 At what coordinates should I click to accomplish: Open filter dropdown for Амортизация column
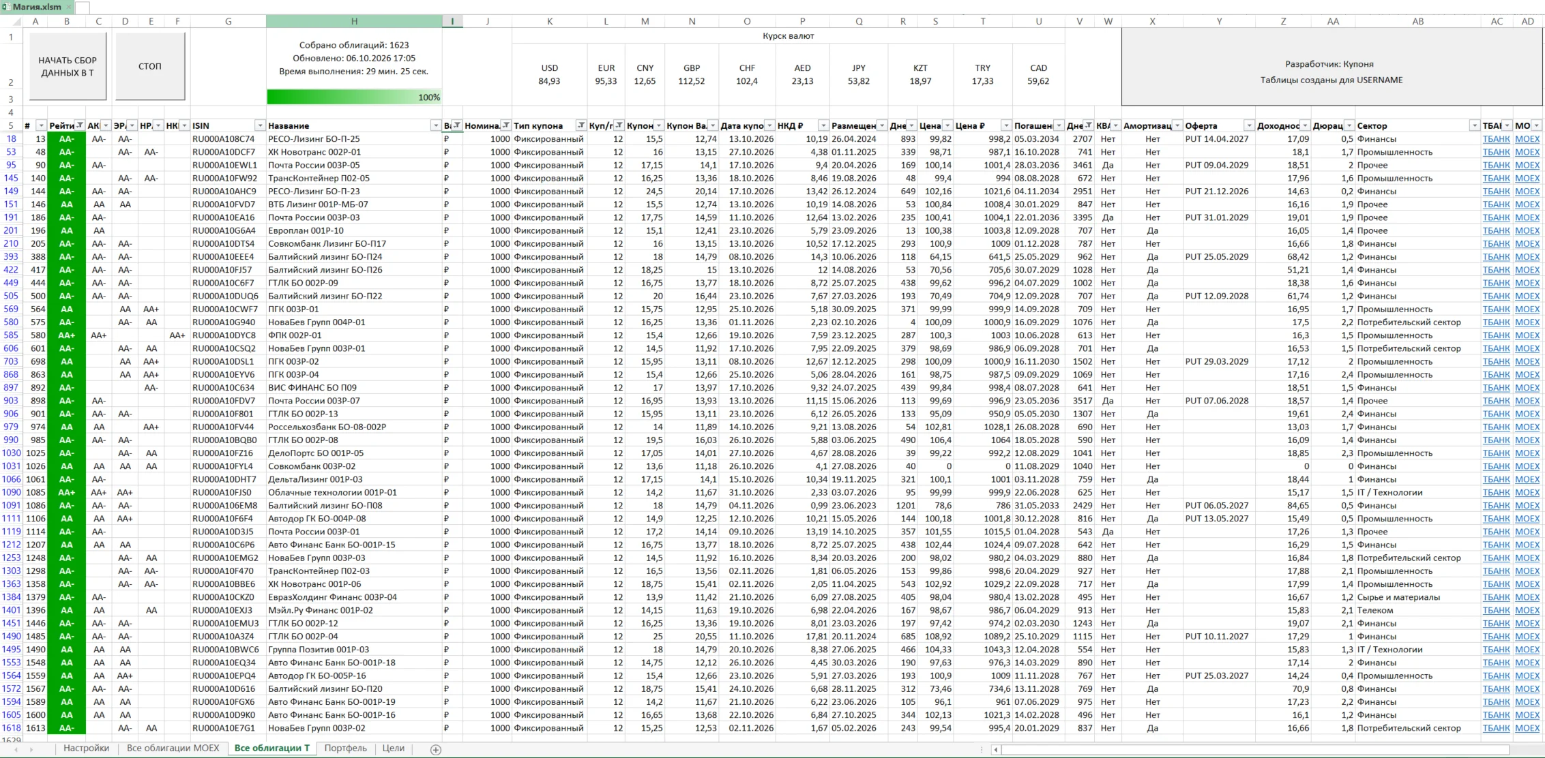tap(1177, 125)
